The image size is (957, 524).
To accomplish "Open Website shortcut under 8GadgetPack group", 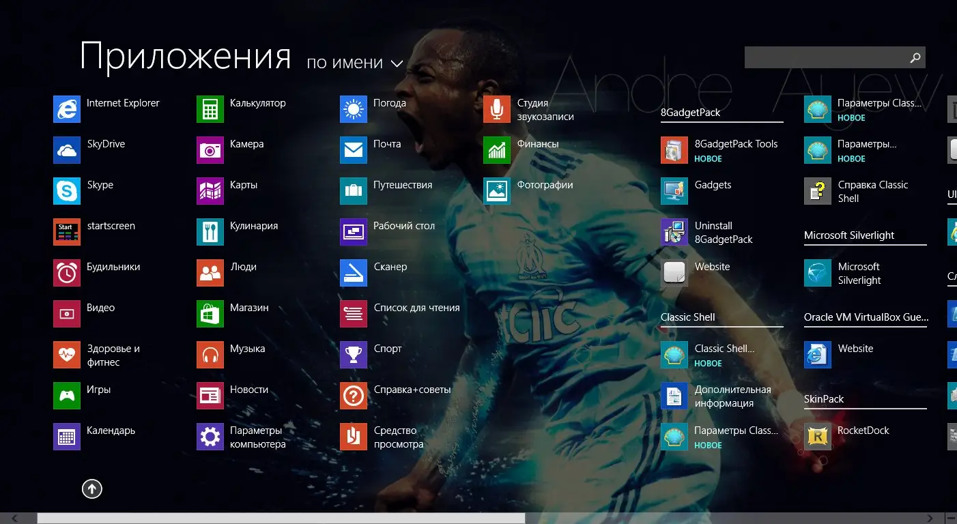I will click(x=696, y=273).
